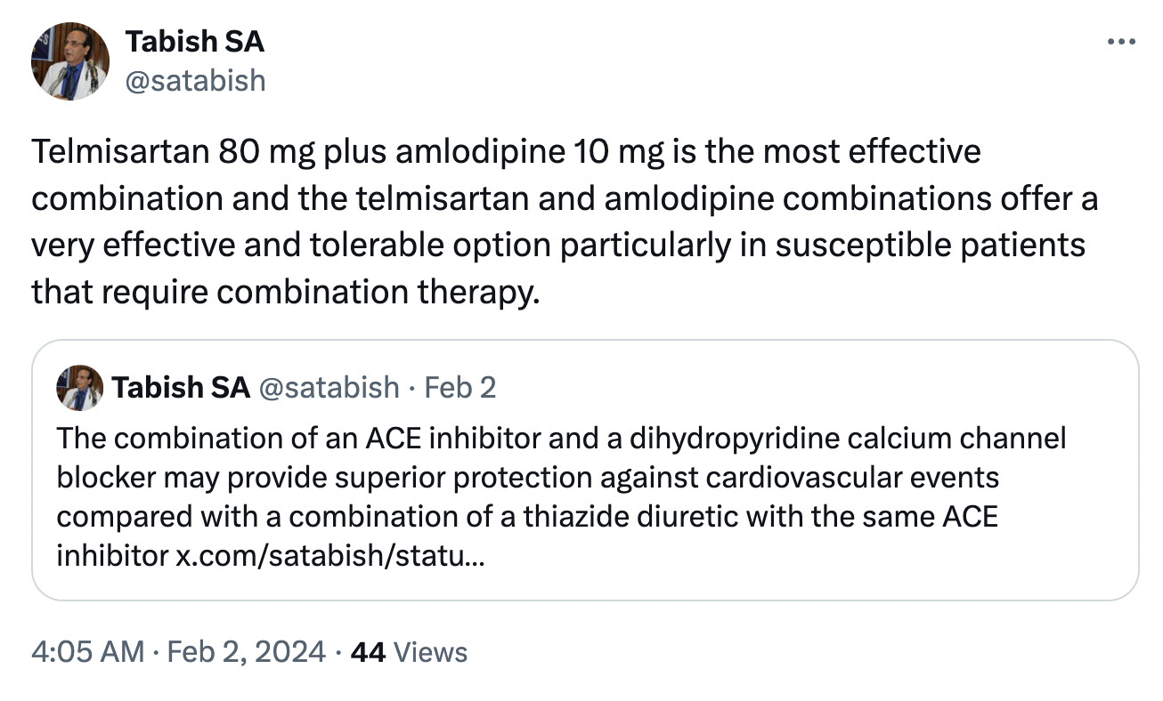Select the Feb 2, 2024 post date
The width and height of the screenshot is (1163, 701).
(x=248, y=652)
